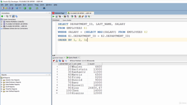The height and width of the screenshot is (105, 187).
Task: Expand Data Dictionary Reports folder
Action: [1, 82]
